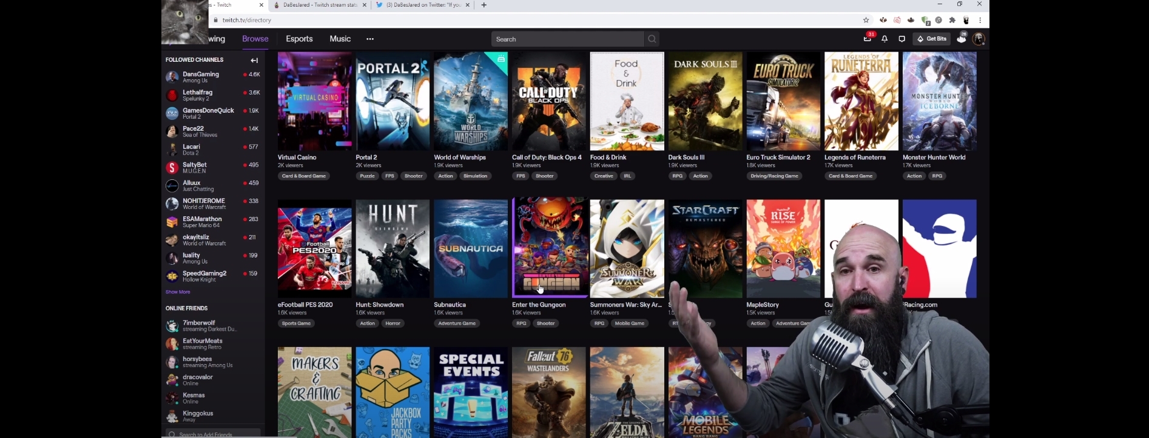
Task: Open the Fallout 76 Wastelanders box art
Action: 549,393
